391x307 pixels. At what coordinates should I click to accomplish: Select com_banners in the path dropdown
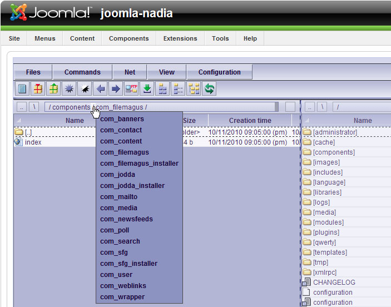tap(139, 119)
